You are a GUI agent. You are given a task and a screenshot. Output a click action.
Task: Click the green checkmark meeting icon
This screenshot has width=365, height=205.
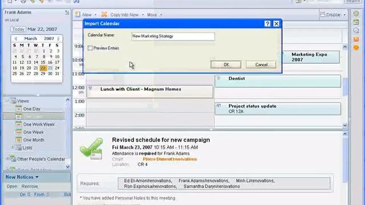[x=91, y=148]
